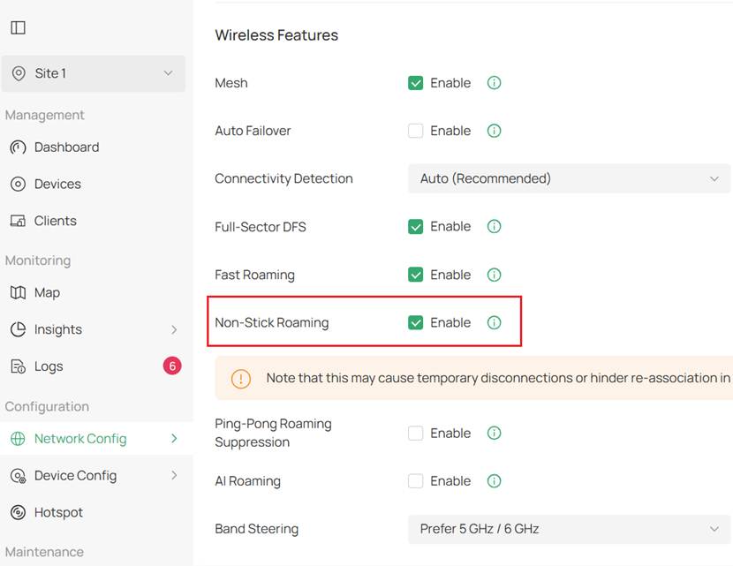Expand the Device Config submenu chevron

click(174, 475)
